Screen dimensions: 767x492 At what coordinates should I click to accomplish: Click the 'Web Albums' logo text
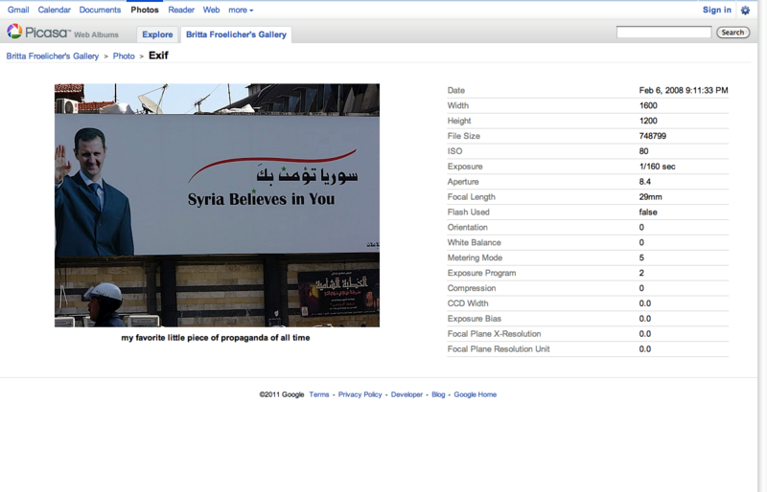pos(96,34)
